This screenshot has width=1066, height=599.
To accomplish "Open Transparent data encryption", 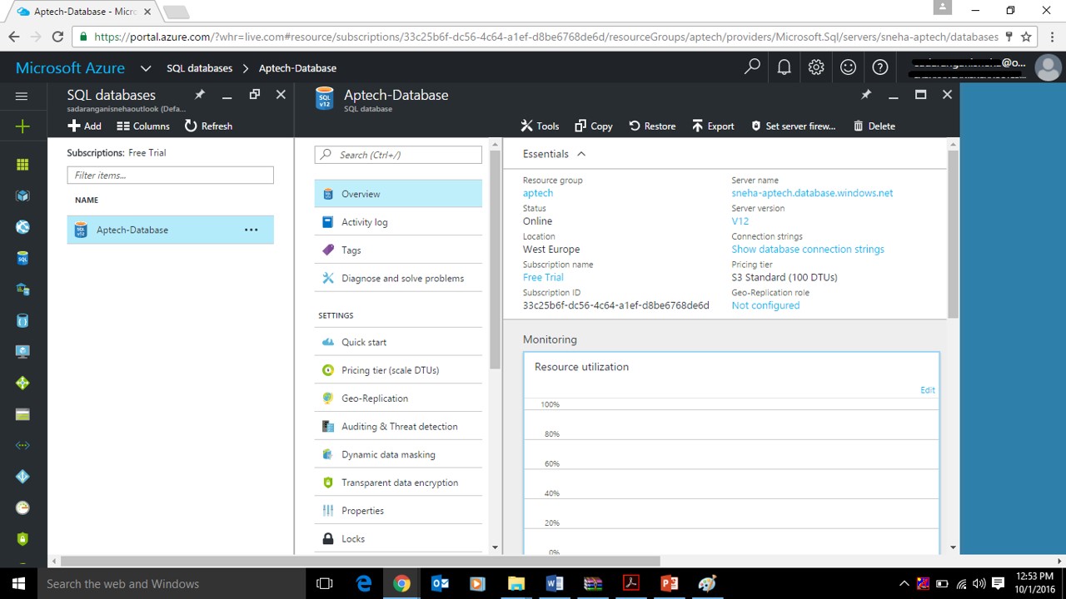I will [x=398, y=483].
